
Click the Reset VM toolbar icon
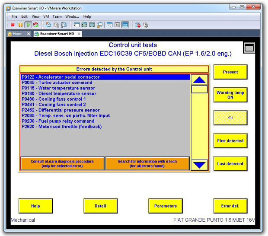click(35, 25)
